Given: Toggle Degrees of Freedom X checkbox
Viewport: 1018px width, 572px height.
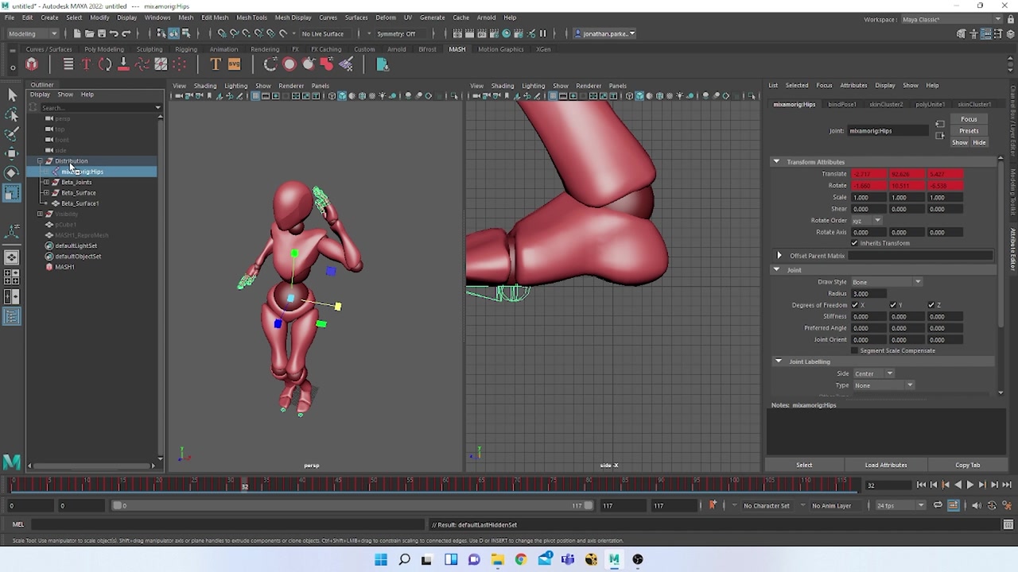Looking at the screenshot, I should [x=855, y=305].
